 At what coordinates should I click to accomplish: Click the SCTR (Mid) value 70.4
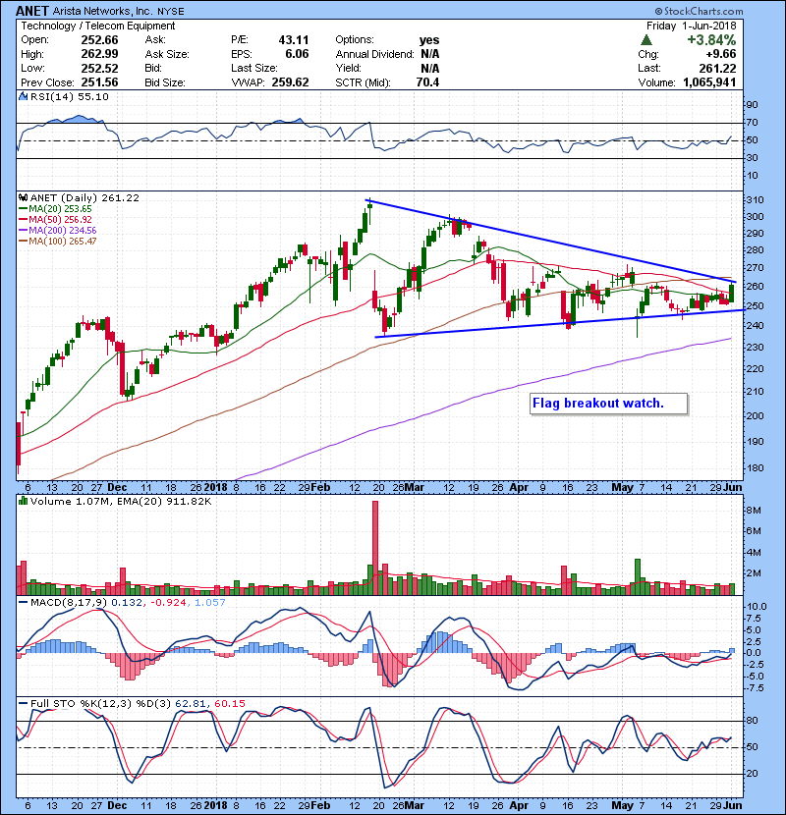point(427,82)
